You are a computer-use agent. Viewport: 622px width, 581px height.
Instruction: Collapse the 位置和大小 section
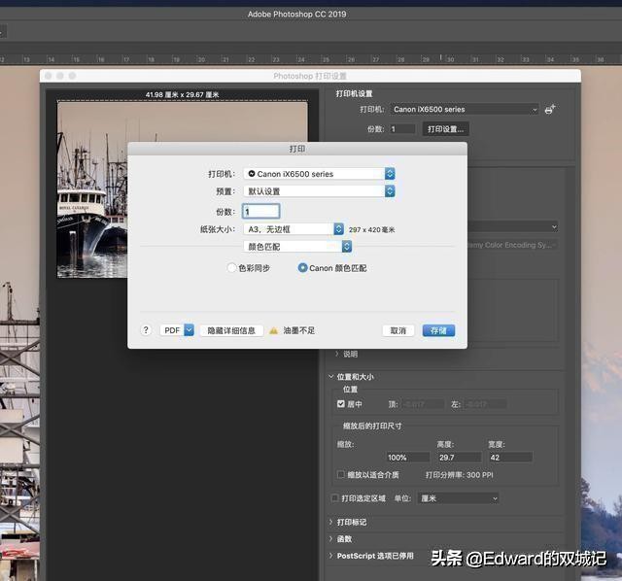tap(331, 377)
